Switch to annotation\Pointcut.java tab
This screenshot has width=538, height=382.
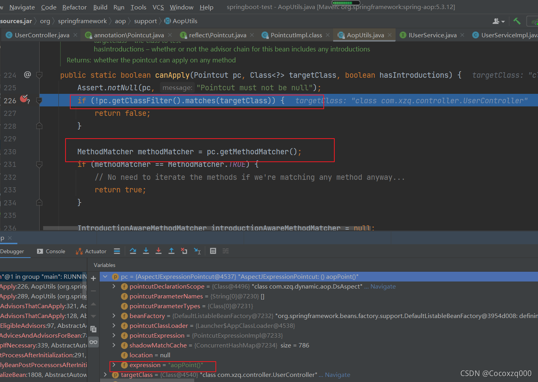tap(129, 35)
